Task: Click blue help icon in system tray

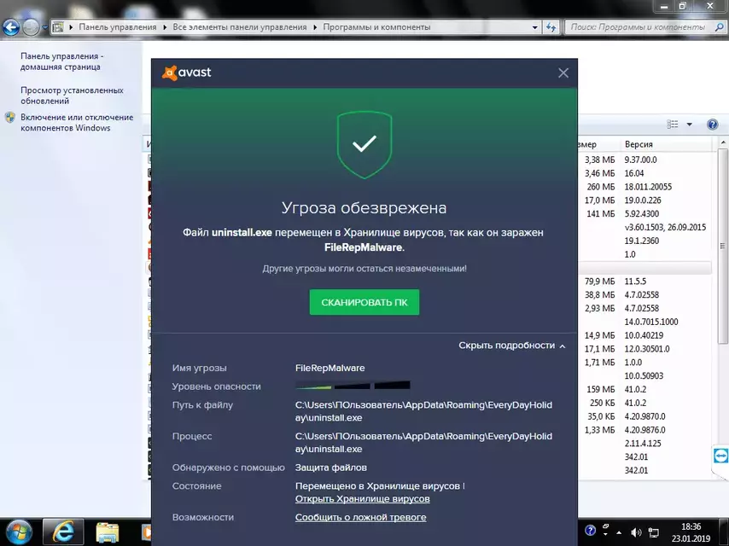Action: [x=590, y=530]
